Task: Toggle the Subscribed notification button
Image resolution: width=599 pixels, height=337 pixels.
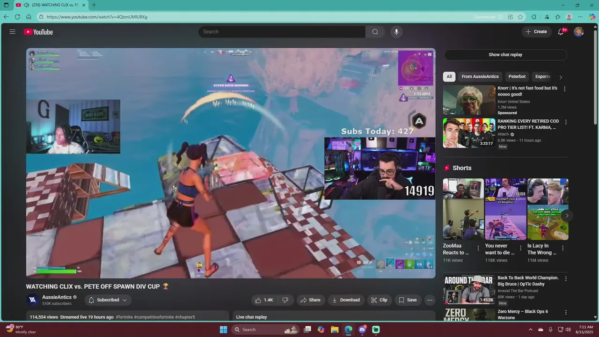Action: [108, 300]
